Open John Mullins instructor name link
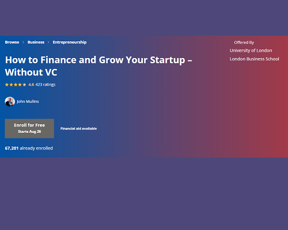This screenshot has height=230, width=288. (x=28, y=101)
